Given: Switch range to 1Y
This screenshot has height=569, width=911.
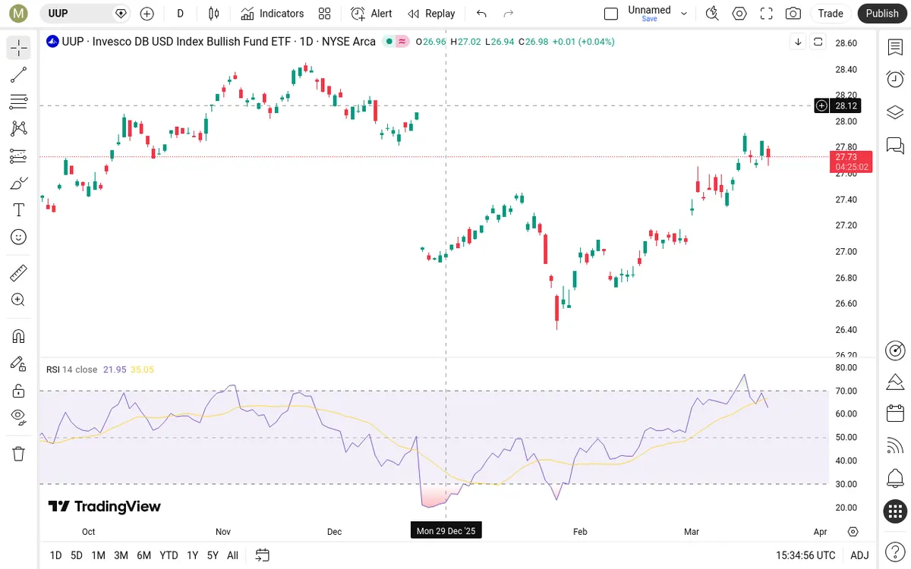Looking at the screenshot, I should pyautogui.click(x=192, y=555).
